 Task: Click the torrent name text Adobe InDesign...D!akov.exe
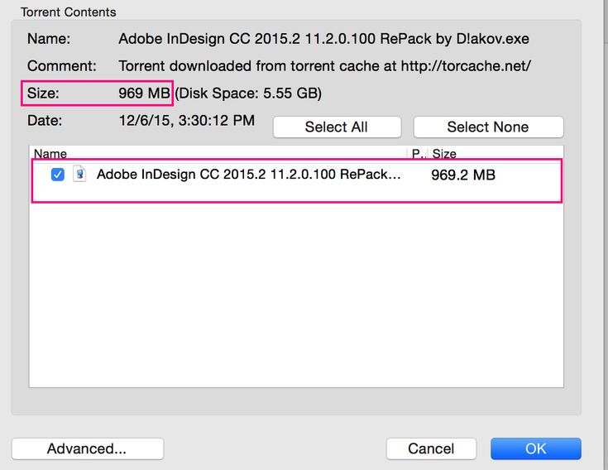pos(323,39)
